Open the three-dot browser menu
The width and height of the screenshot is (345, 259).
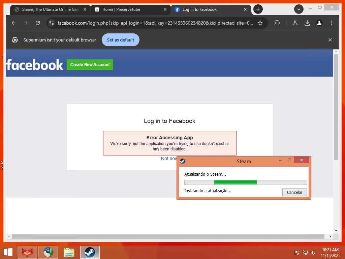[332, 23]
